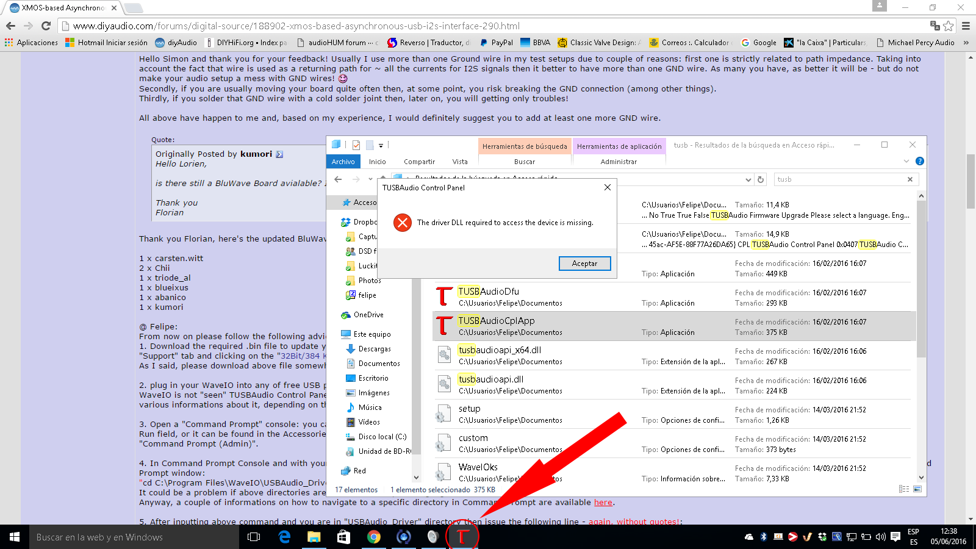This screenshot has width=976, height=549.
Task: Open Música folder in navigation pane
Action: pos(370,407)
